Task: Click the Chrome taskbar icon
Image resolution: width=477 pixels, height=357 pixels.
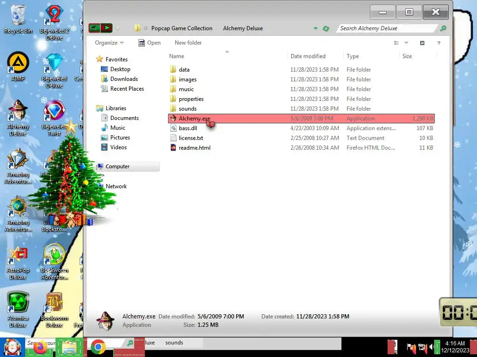Action: (98, 347)
